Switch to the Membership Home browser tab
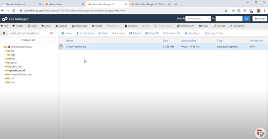 (x=20, y=4)
